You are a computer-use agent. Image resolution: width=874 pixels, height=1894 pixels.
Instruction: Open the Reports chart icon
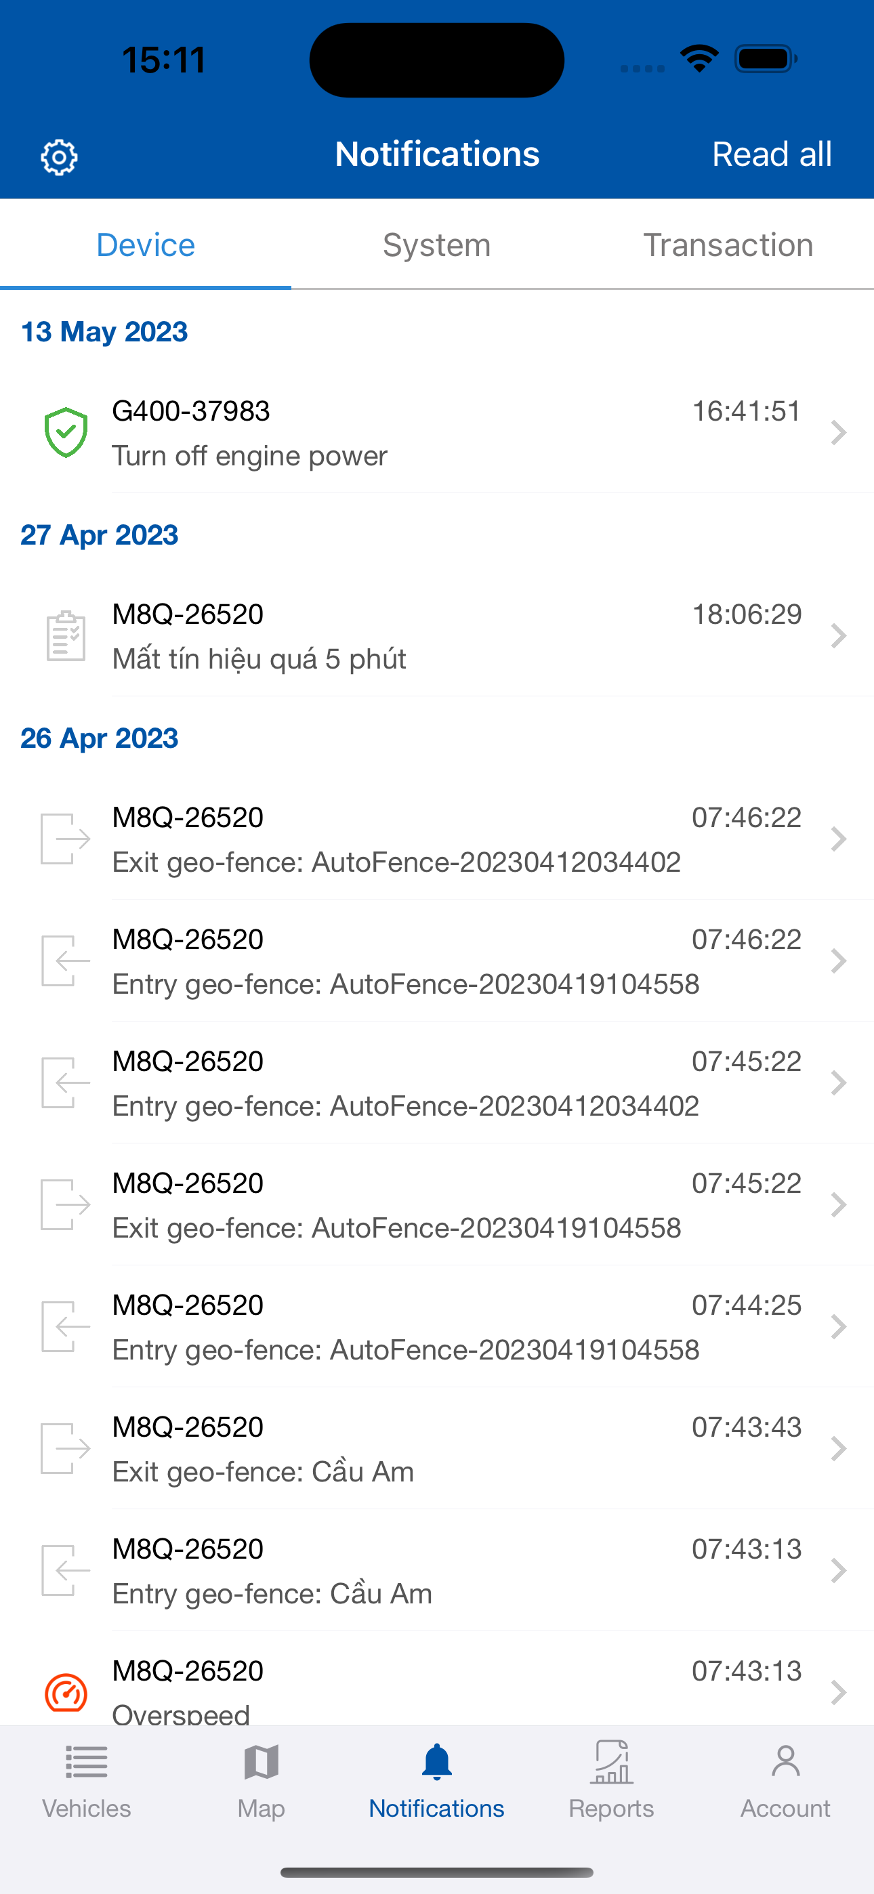tap(611, 1762)
